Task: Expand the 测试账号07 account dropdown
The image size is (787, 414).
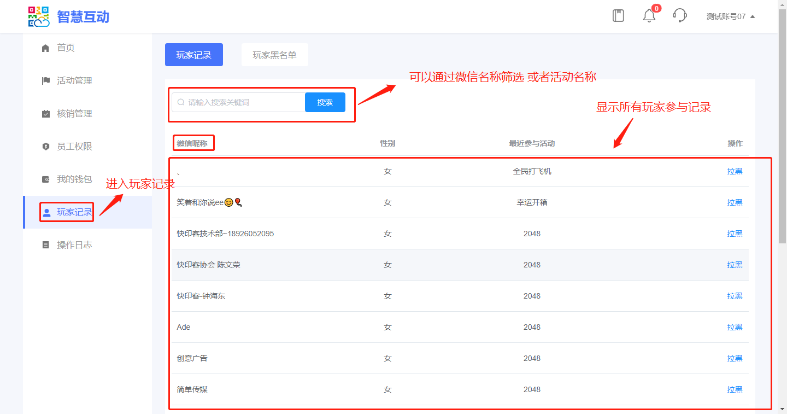Action: pos(730,16)
